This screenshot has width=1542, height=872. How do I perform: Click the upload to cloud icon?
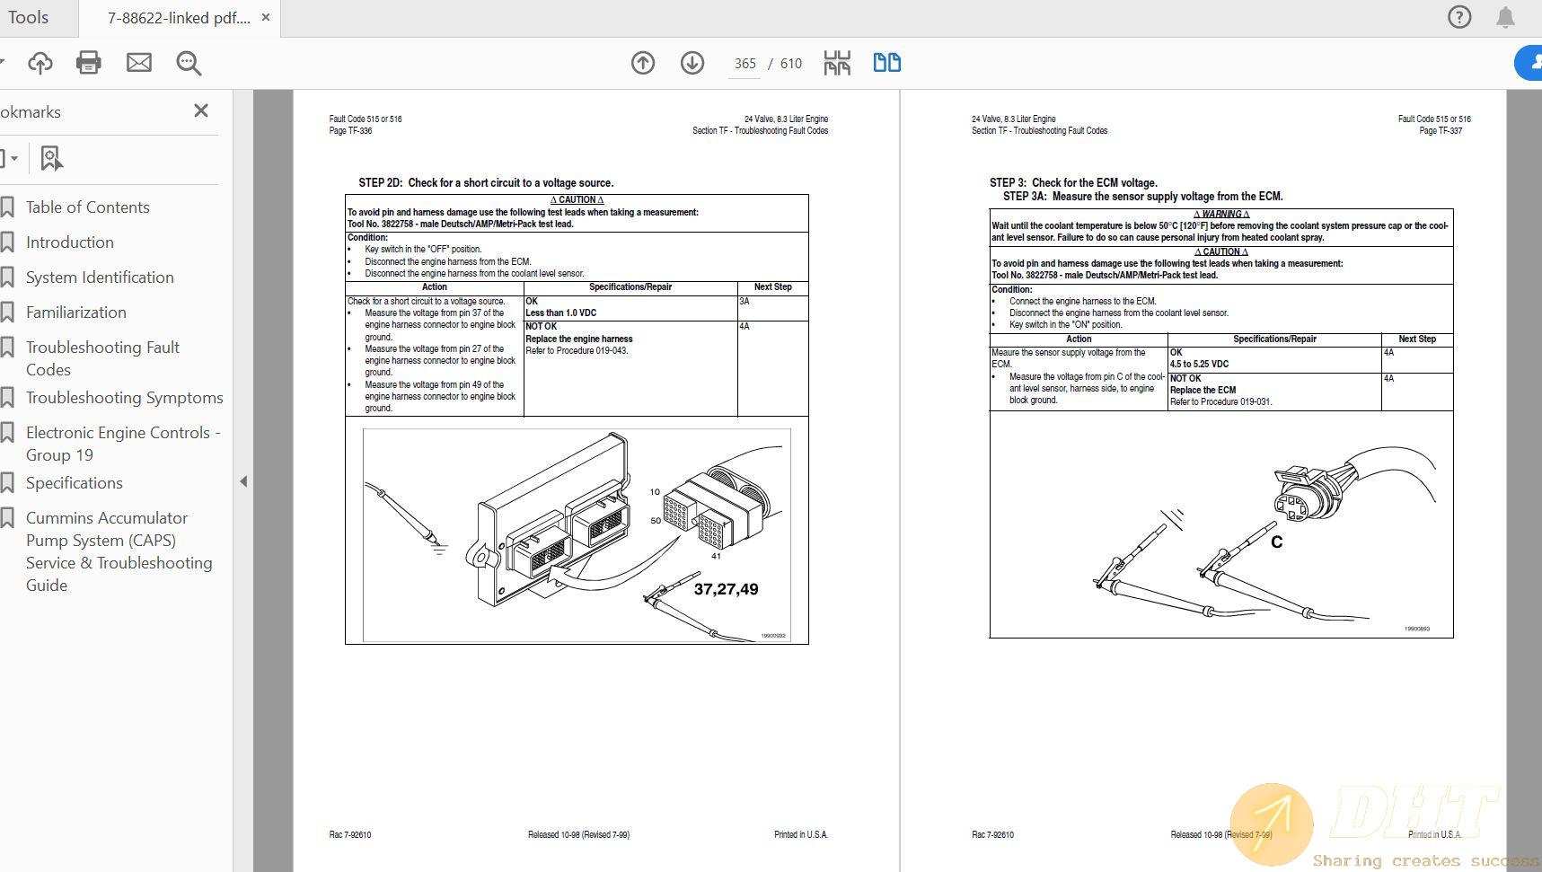point(40,63)
